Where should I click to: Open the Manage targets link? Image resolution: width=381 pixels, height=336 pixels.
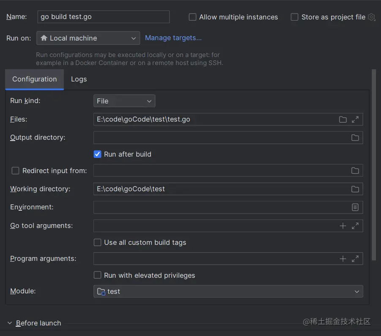tap(173, 38)
